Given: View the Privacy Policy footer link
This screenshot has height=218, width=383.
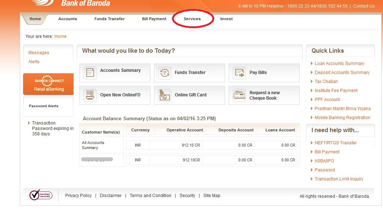Looking at the screenshot, I should [x=78, y=196].
